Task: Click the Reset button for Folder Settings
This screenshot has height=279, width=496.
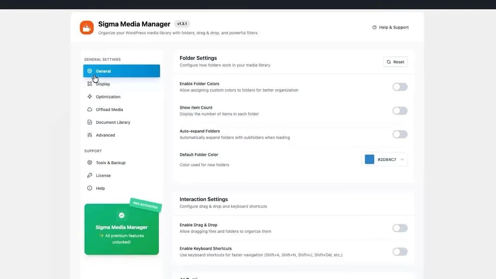Action: click(395, 62)
